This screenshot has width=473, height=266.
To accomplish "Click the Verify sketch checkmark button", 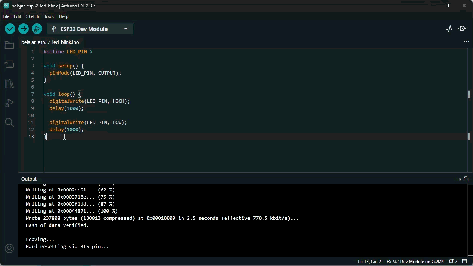I will tap(10, 29).
